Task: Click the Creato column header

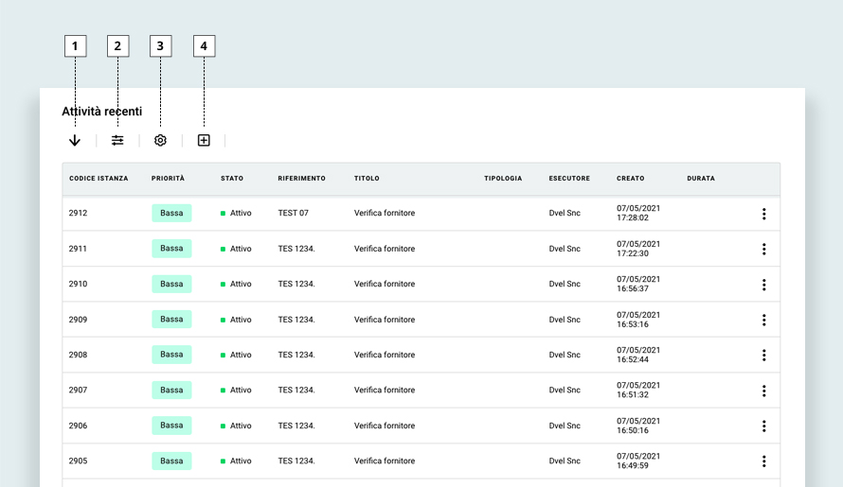Action: (630, 179)
